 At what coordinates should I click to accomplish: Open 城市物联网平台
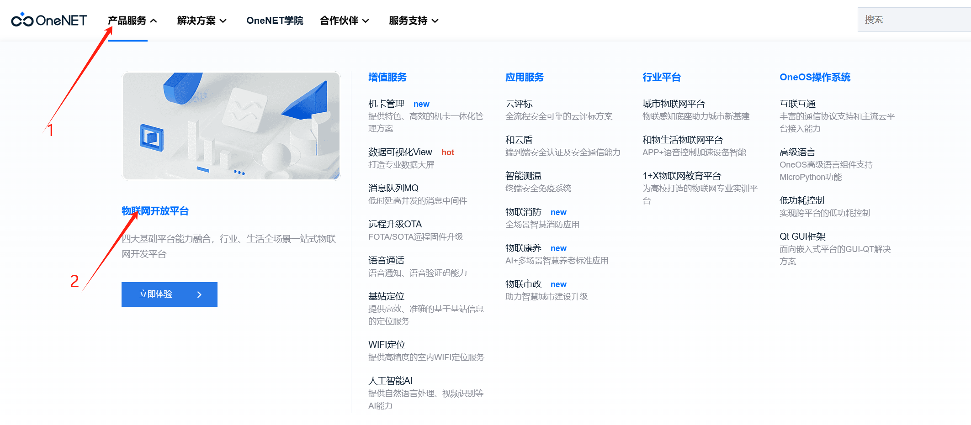coord(674,104)
